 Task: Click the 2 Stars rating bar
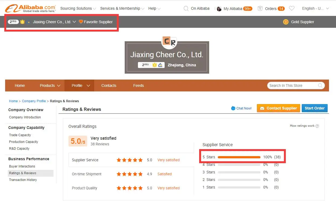click(x=239, y=180)
